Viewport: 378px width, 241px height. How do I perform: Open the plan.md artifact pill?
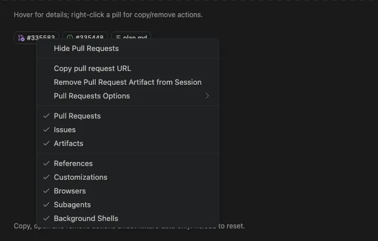pyautogui.click(x=131, y=35)
